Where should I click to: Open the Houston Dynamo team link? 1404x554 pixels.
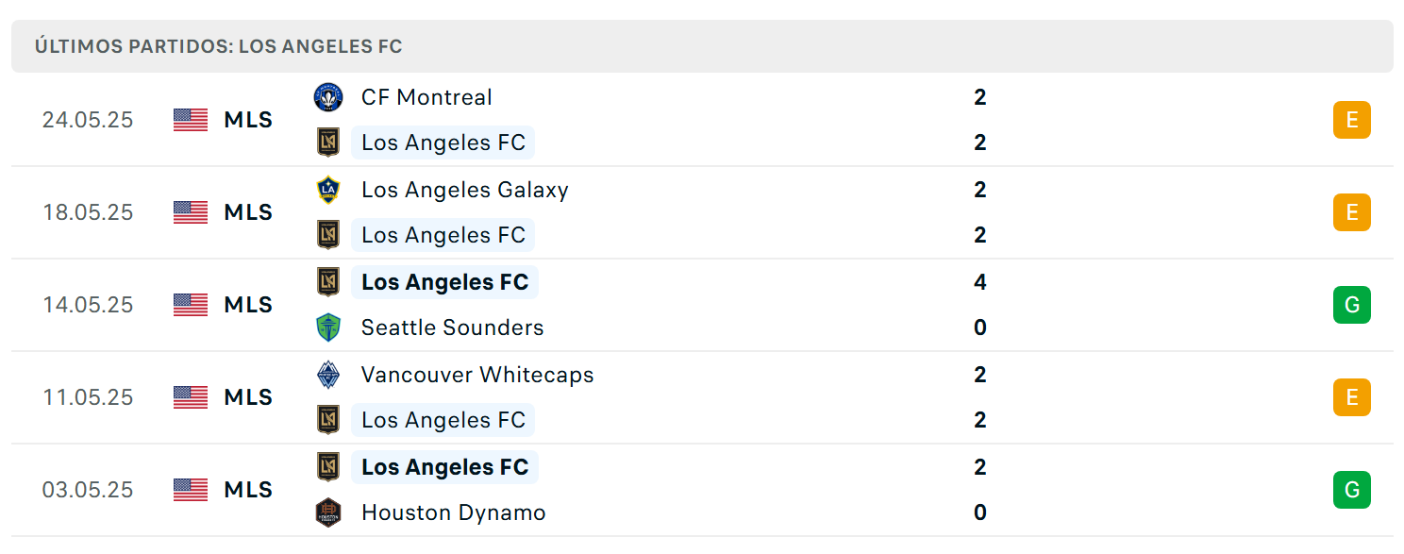coord(454,512)
